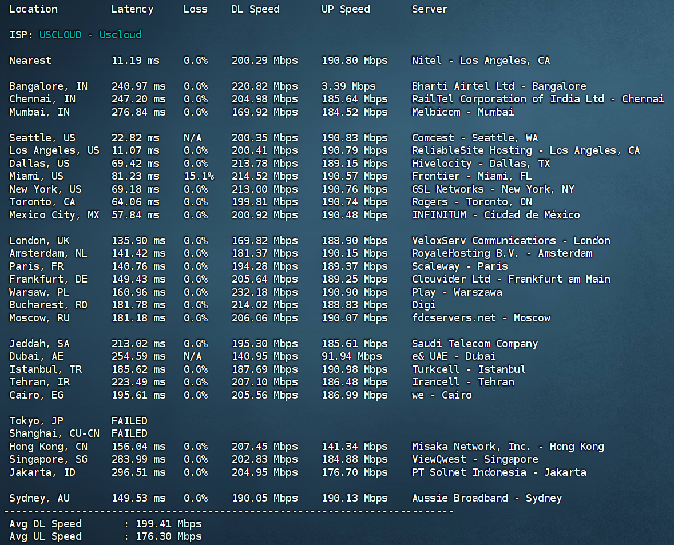Screen dimensions: 674x545
Task: Select Nearest latency value 11.19 ms
Action: tap(136, 61)
